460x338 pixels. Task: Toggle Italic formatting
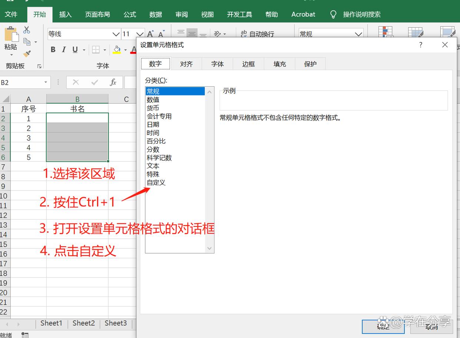point(64,50)
